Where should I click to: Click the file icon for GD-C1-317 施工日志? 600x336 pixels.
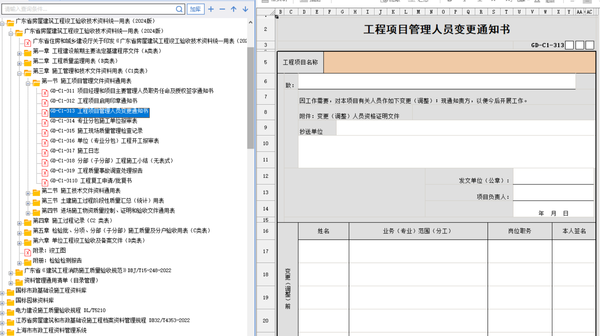45,153
